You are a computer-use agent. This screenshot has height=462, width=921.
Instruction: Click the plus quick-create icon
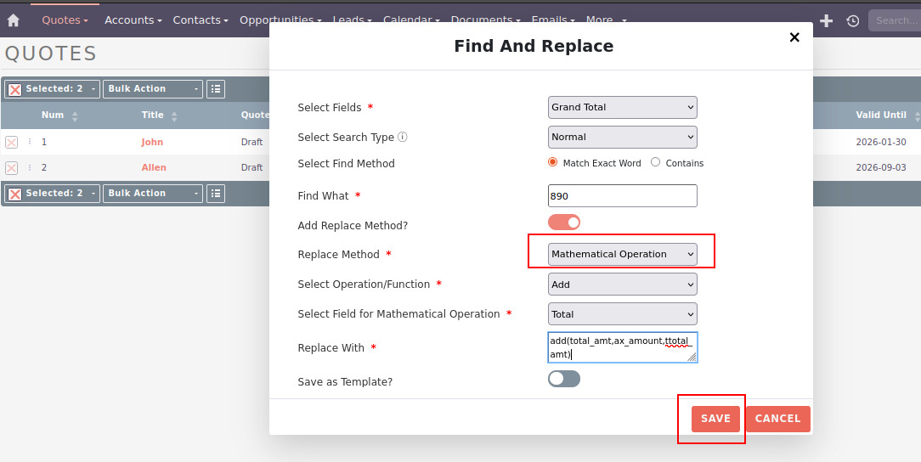[826, 20]
